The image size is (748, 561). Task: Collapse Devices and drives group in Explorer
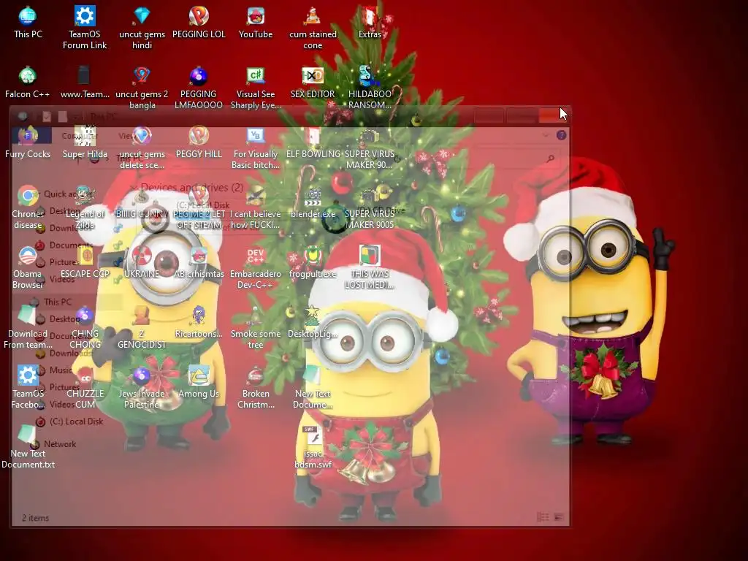[x=134, y=188]
